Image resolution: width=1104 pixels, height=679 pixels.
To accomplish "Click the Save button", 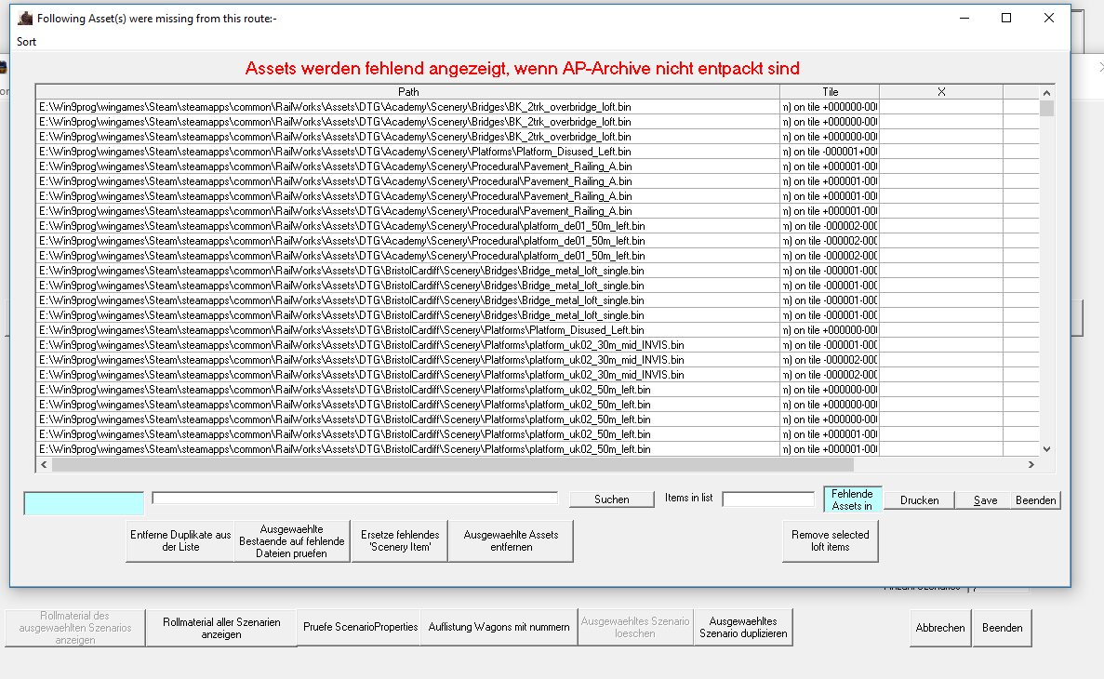I will (x=984, y=500).
